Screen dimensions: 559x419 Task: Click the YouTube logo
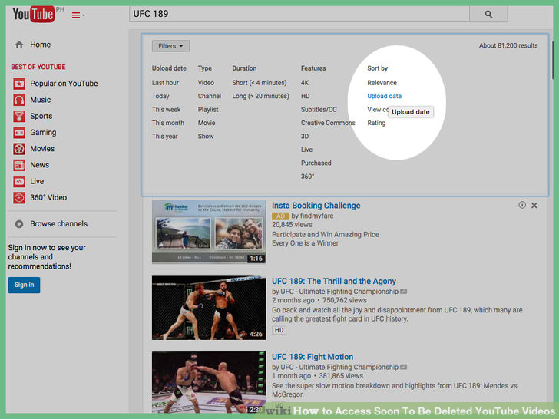(x=34, y=15)
